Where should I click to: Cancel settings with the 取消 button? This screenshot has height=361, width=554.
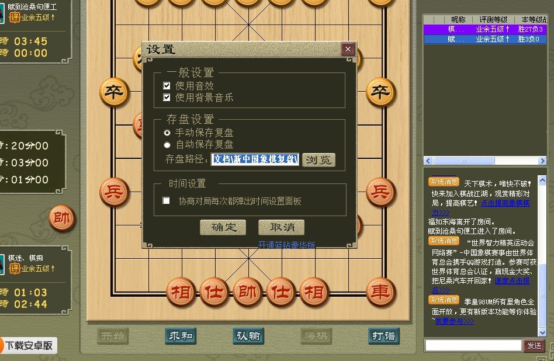[x=281, y=227]
